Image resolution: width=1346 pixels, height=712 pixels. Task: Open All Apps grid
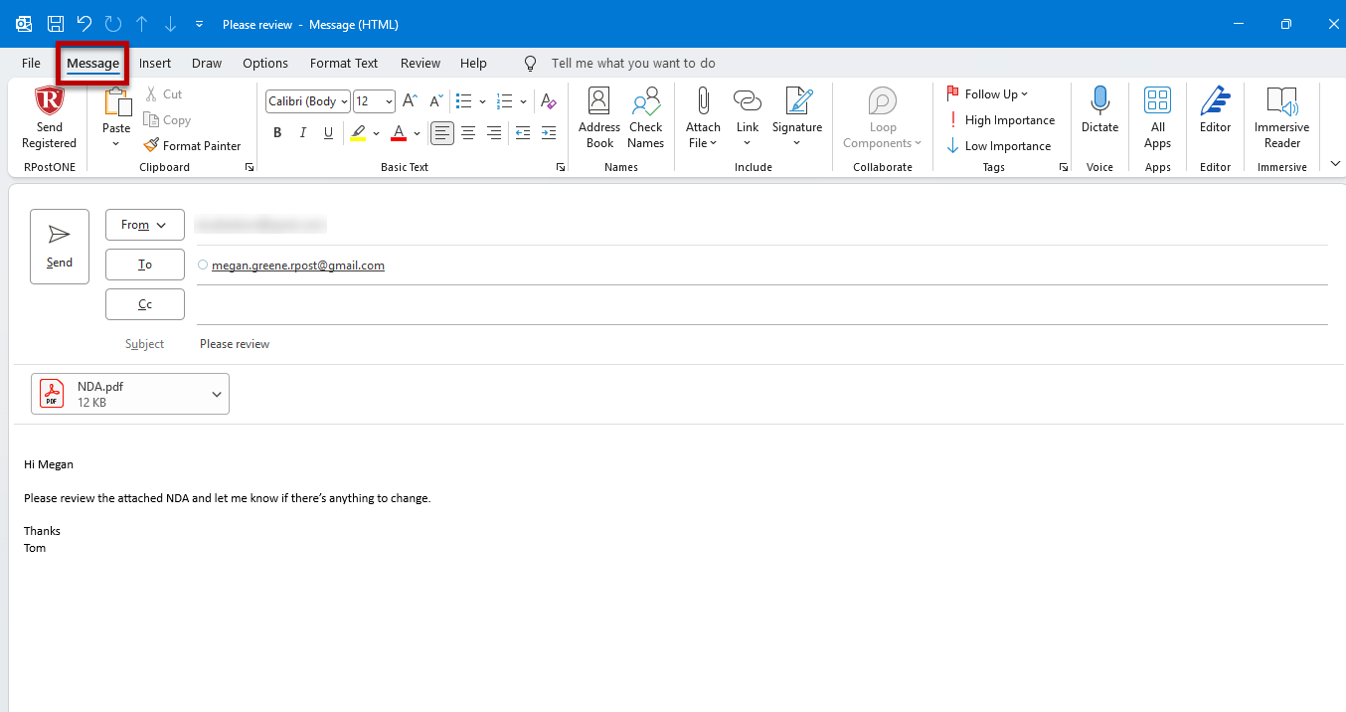click(x=1157, y=117)
